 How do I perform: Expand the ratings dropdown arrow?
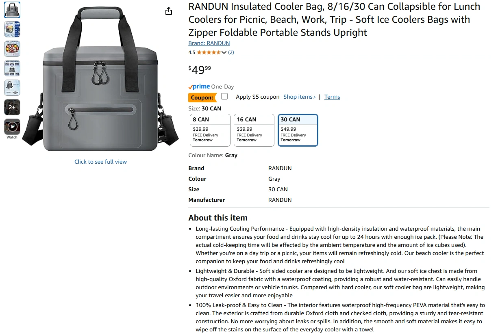(224, 52)
